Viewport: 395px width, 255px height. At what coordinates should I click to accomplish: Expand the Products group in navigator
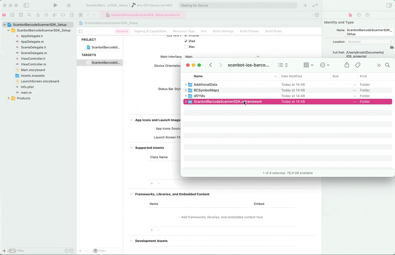(9, 98)
